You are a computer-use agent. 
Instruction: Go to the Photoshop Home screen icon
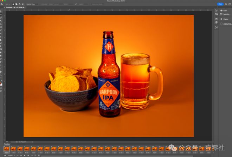coord(2,4)
